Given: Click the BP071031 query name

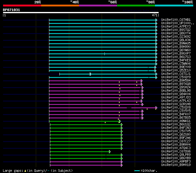Looking at the screenshot, I should [x=11, y=10].
